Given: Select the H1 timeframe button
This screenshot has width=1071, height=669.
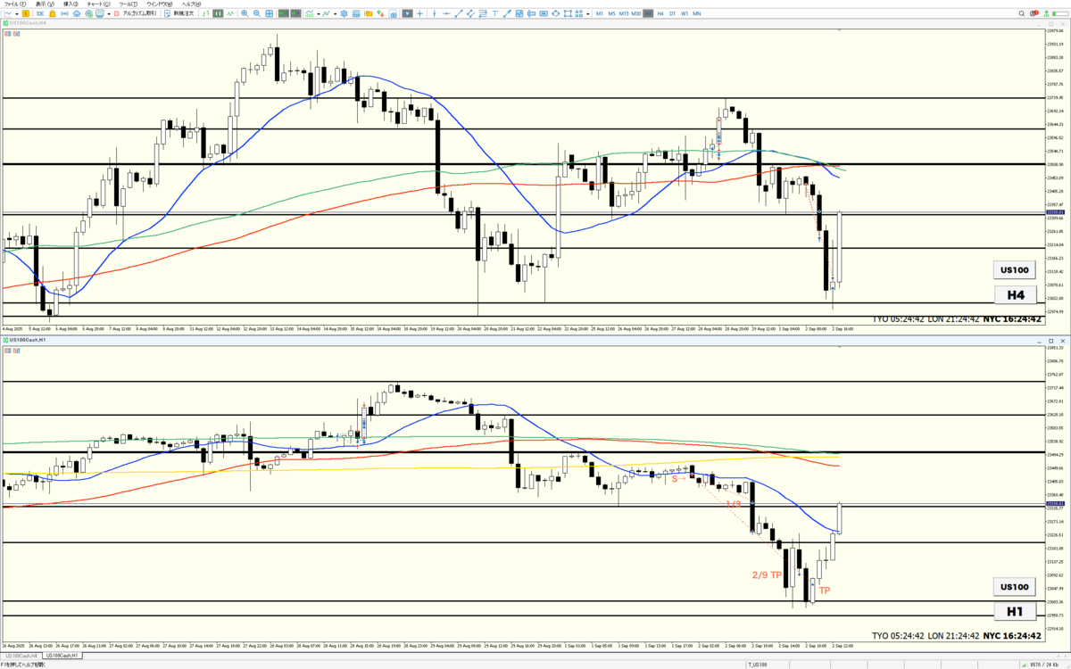Looking at the screenshot, I should tap(648, 14).
